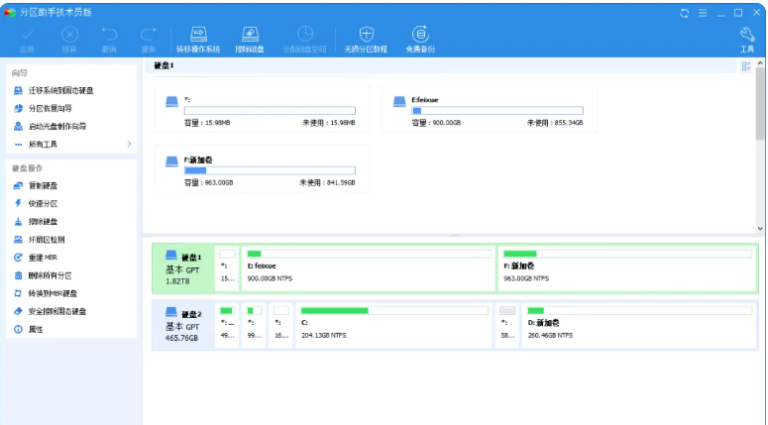The height and width of the screenshot is (425, 768).
Task: Select the *: 99.. partition on 硬盘2
Action: click(x=254, y=325)
